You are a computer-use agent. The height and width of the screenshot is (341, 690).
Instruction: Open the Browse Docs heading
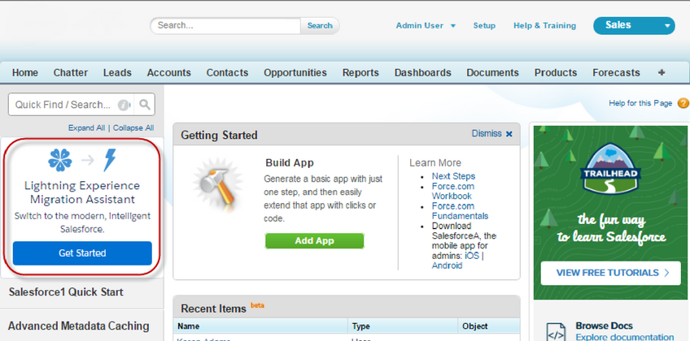[x=605, y=326]
